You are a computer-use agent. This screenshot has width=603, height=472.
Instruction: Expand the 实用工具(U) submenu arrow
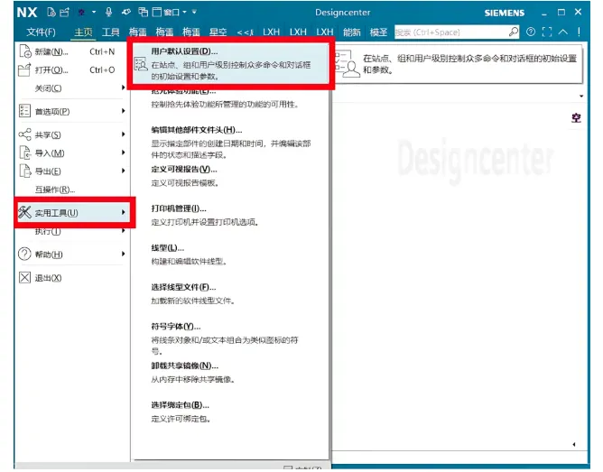pos(123,212)
